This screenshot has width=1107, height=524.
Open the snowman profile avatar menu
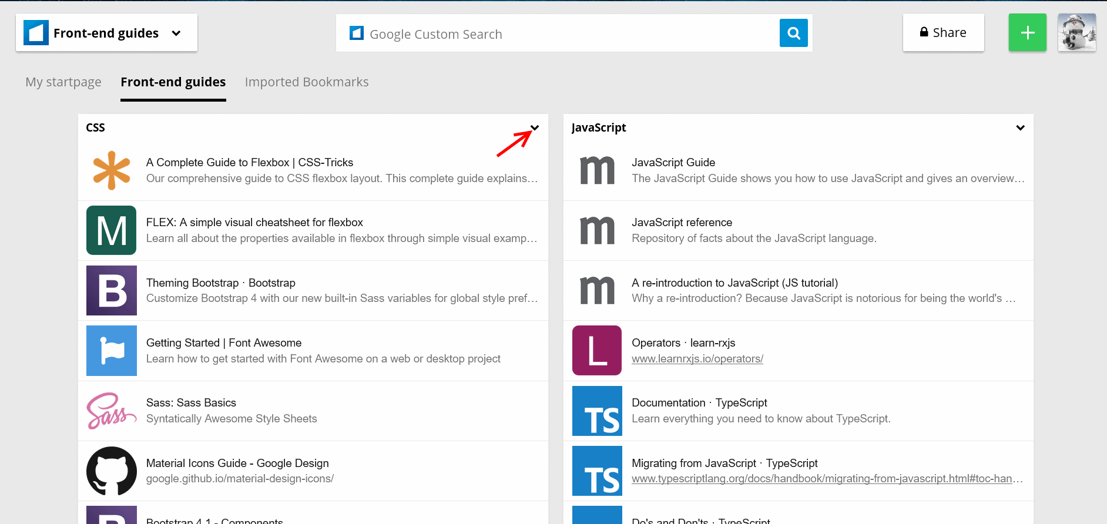(x=1077, y=32)
